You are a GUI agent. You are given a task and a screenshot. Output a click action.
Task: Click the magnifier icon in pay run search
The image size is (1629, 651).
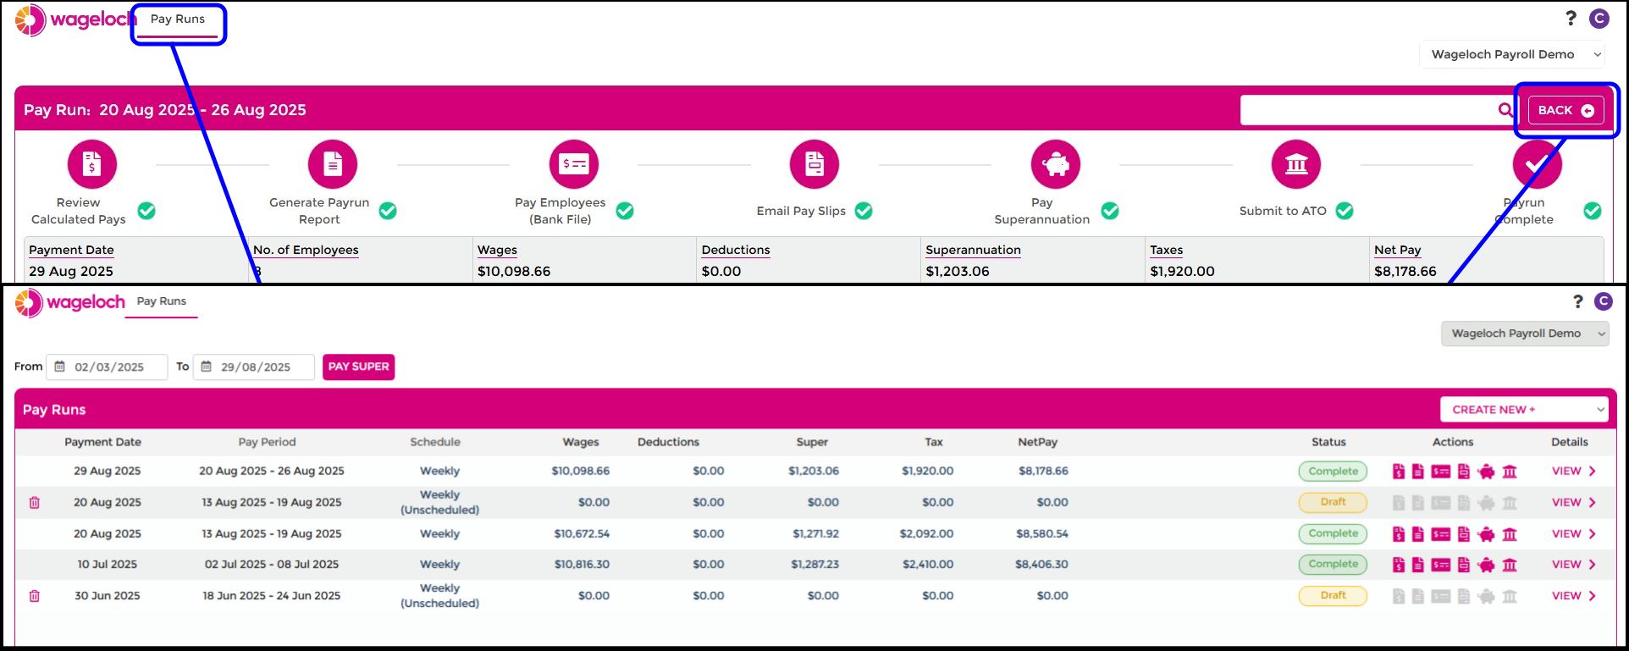click(x=1505, y=110)
